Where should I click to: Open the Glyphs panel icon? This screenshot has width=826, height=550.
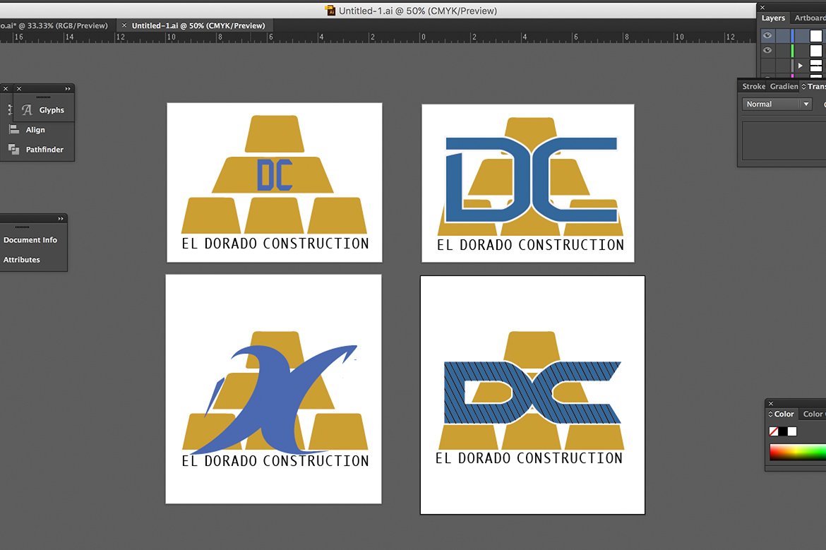(x=28, y=110)
